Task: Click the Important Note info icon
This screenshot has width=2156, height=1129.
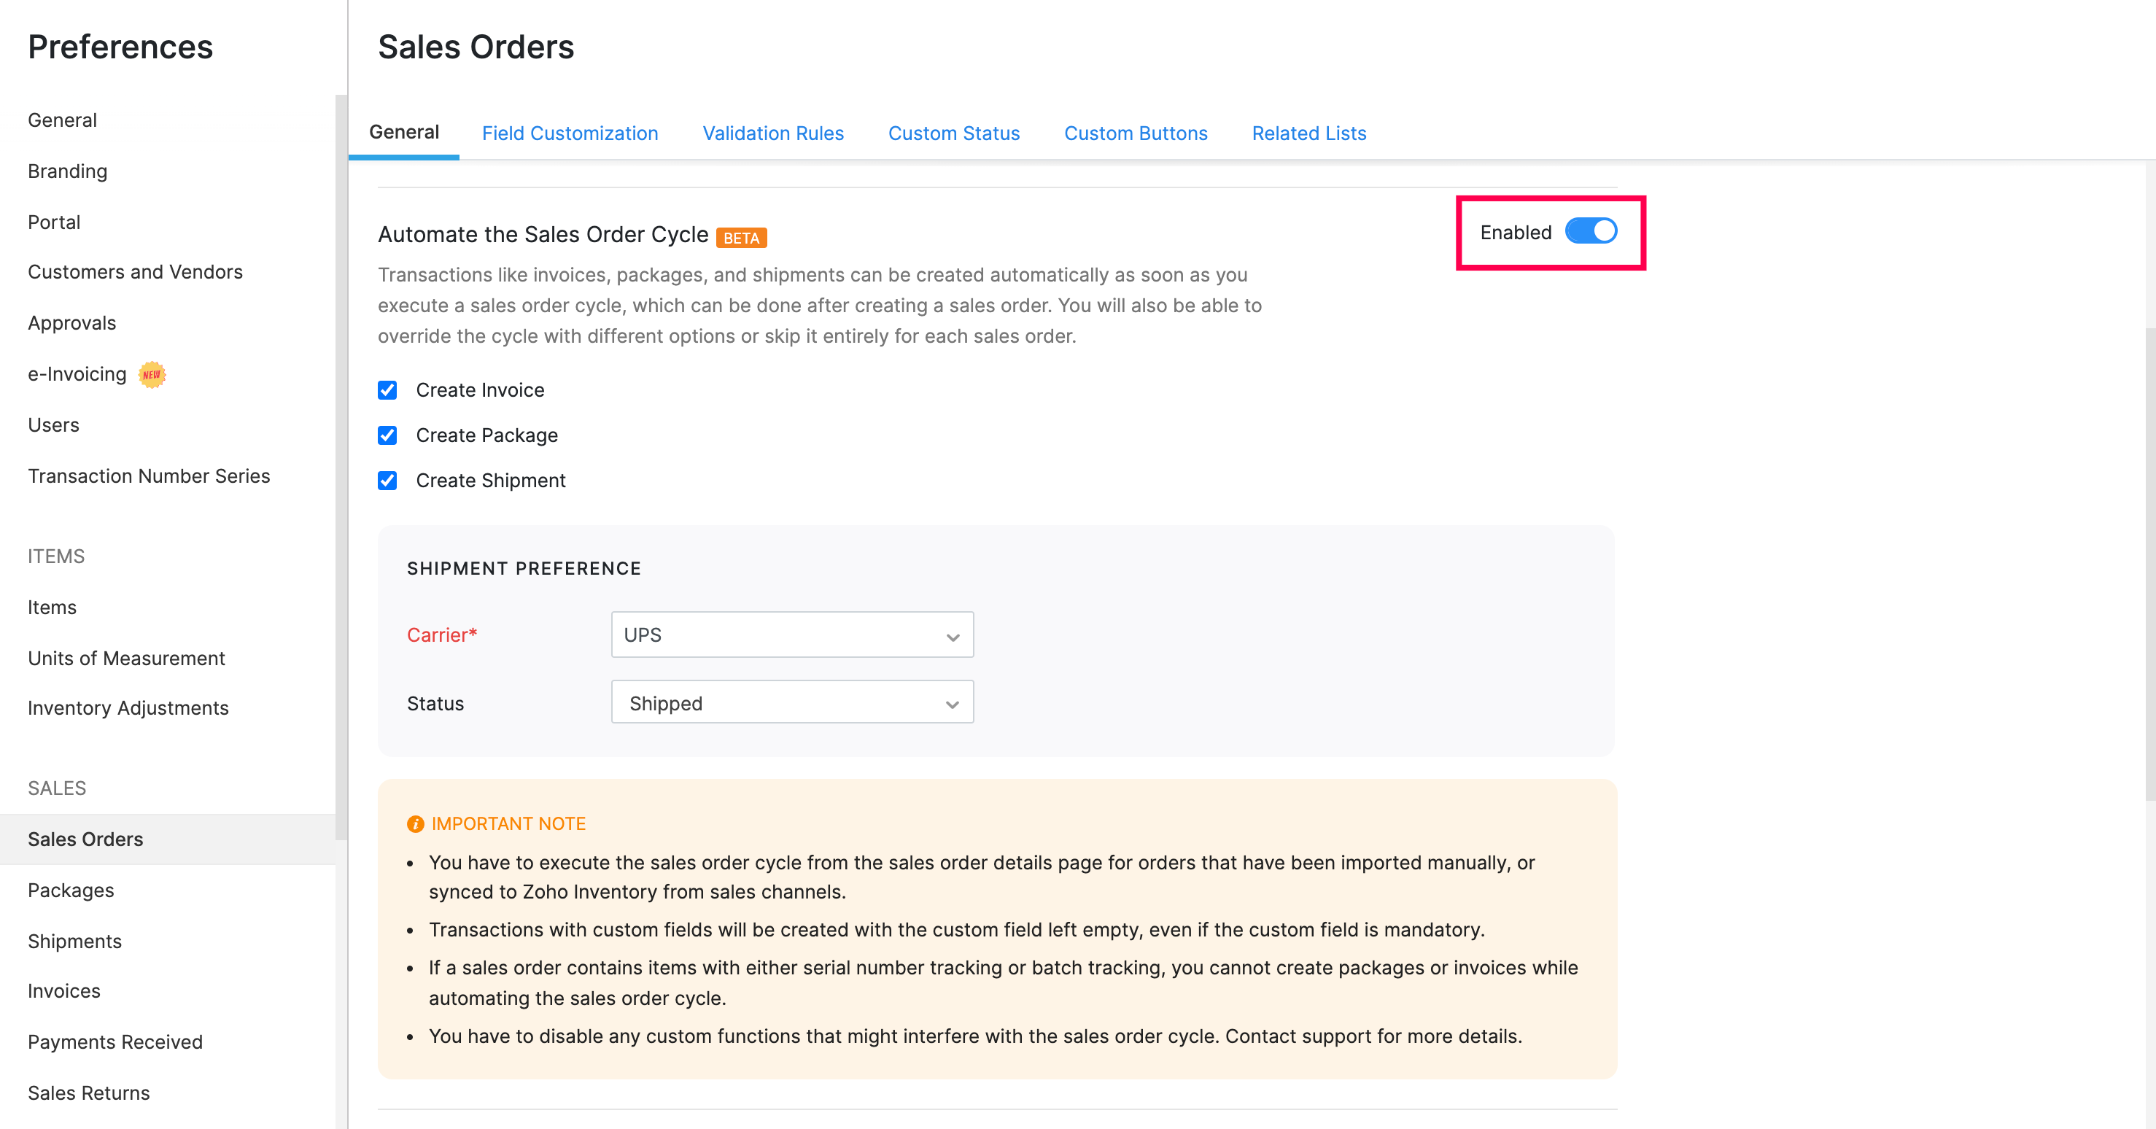Action: [x=415, y=823]
